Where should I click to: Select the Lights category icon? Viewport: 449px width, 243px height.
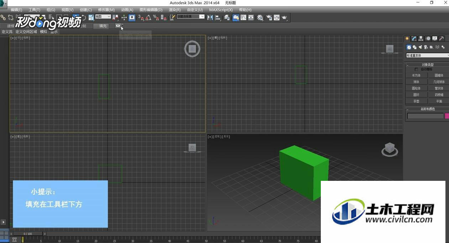(x=420, y=47)
